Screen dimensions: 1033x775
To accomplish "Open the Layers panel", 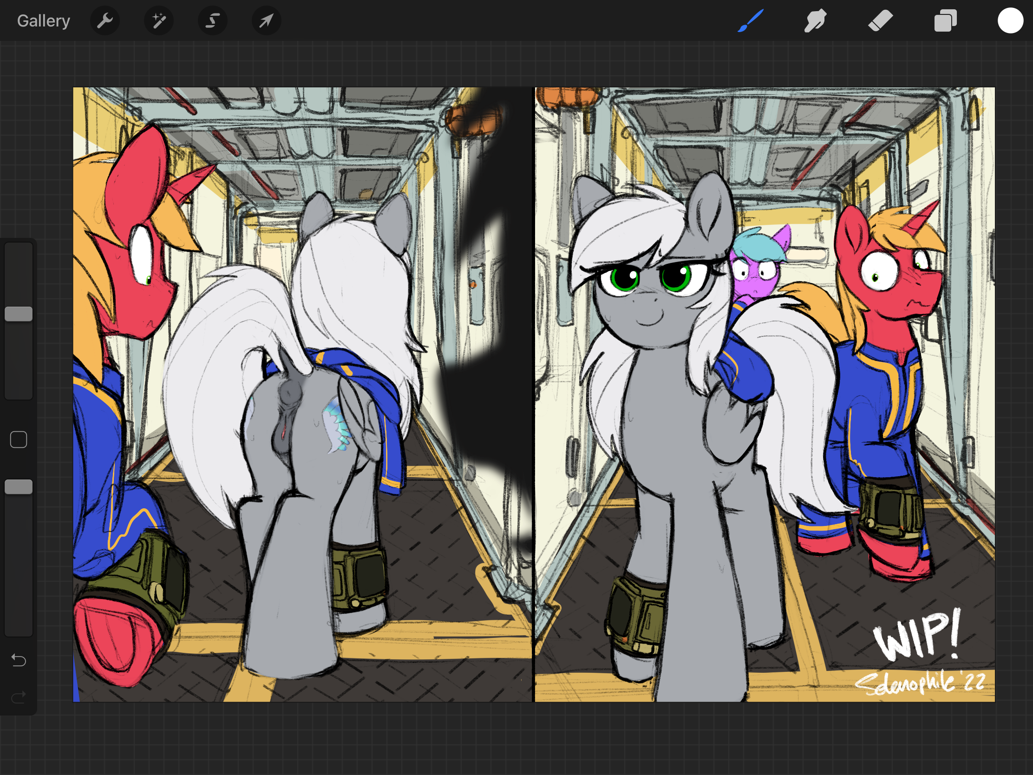I will (x=945, y=20).
